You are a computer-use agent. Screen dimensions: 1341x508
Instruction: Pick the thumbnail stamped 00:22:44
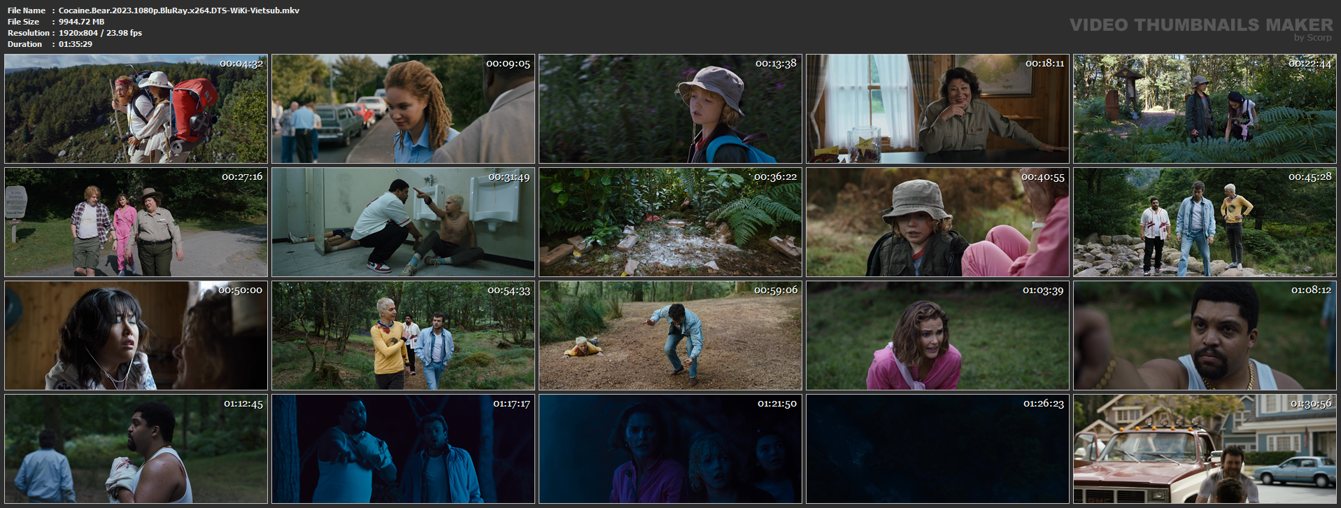pos(1205,109)
